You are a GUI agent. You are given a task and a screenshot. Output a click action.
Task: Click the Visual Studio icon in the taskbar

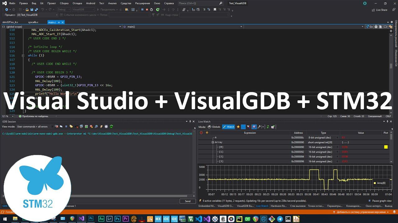pyautogui.click(x=81, y=219)
